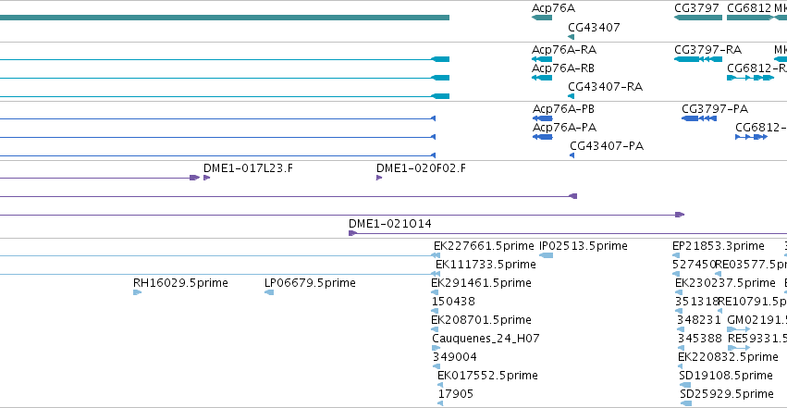Select the Acp76A-PA protein label

564,128
